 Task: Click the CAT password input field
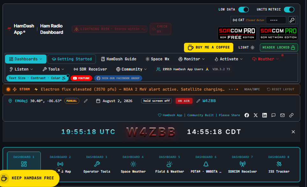(x=276, y=20)
